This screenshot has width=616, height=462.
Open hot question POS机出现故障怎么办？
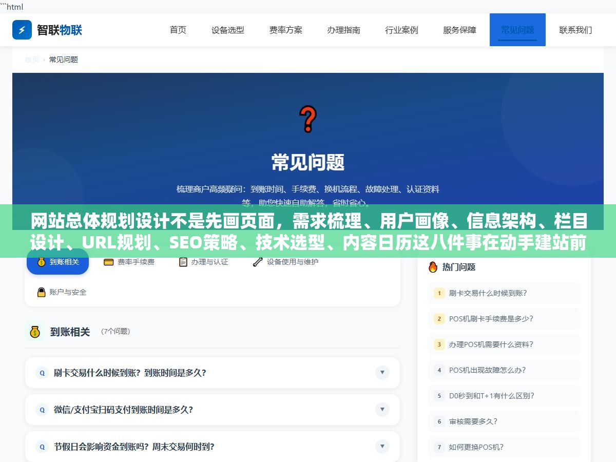click(x=504, y=370)
